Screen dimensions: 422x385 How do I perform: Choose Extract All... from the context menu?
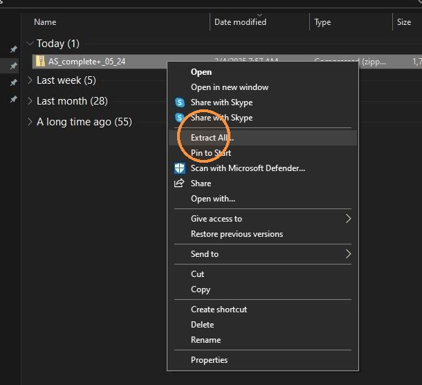(x=262, y=138)
